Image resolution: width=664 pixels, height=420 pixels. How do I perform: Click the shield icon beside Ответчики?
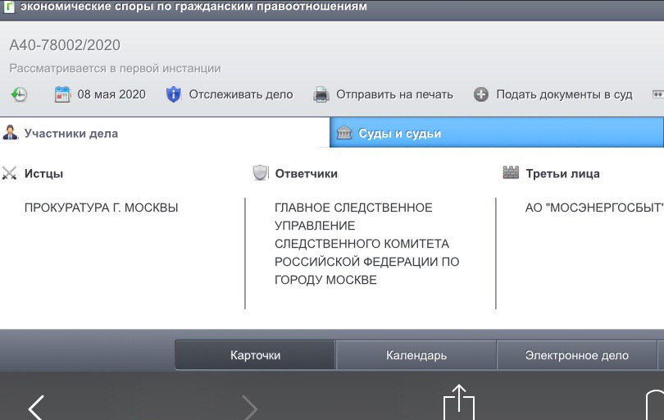pyautogui.click(x=260, y=173)
